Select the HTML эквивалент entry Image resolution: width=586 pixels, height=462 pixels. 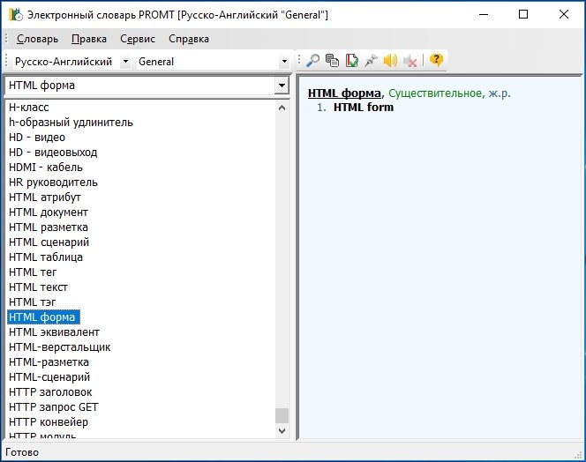[x=54, y=332]
